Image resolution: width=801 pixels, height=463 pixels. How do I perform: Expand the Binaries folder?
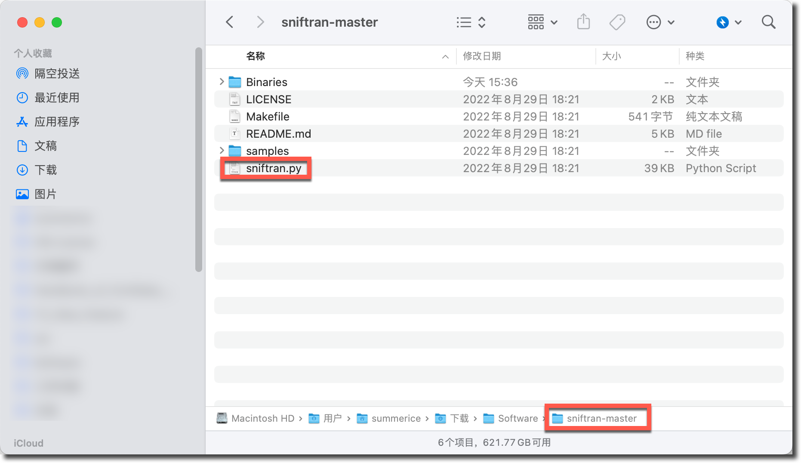[x=222, y=82]
